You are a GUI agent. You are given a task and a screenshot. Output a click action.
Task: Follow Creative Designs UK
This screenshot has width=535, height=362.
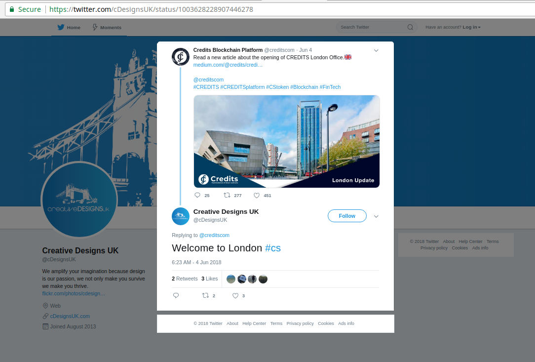(347, 216)
